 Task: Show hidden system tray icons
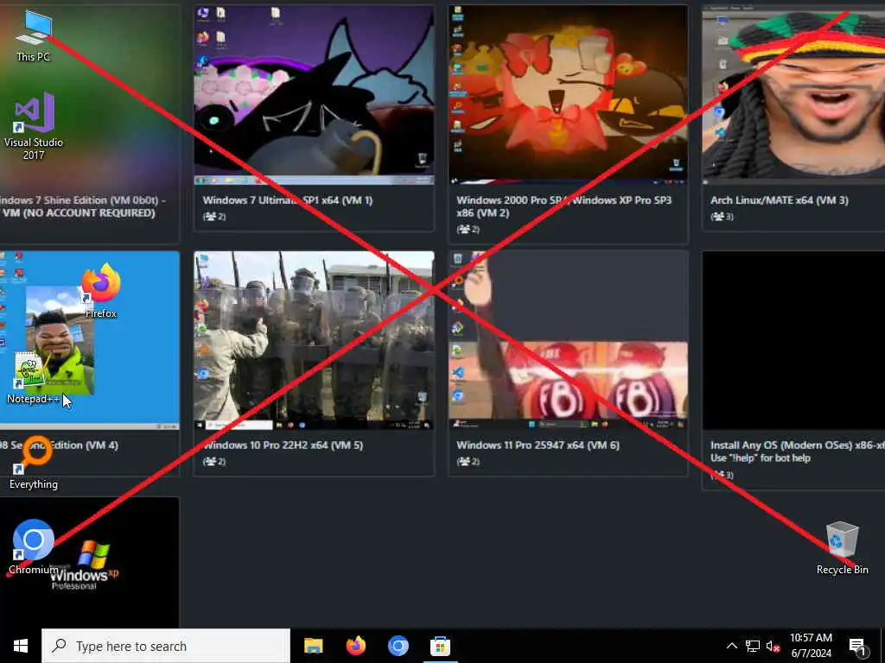(731, 646)
